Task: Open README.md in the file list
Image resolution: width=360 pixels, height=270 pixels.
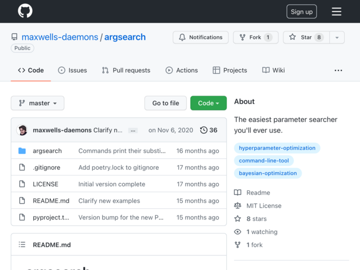Action: pyautogui.click(x=51, y=201)
